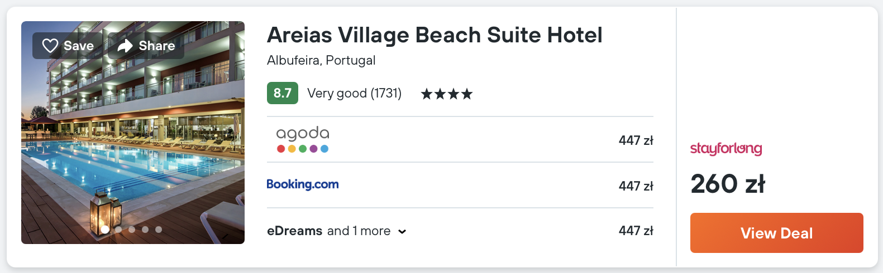883x273 pixels.
Task: Open the Areias Village Beach Suite Hotel title
Action: (x=435, y=35)
